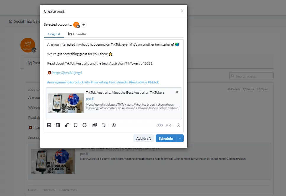Click the #productivity hashtag

tap(80, 82)
